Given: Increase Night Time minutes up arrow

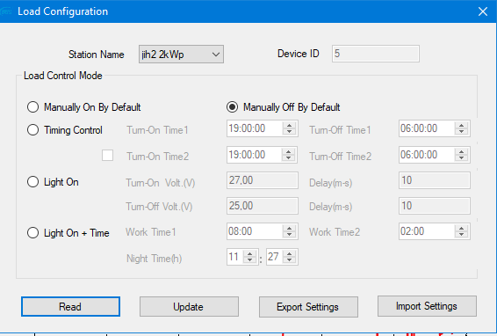Looking at the screenshot, I should coord(290,253).
